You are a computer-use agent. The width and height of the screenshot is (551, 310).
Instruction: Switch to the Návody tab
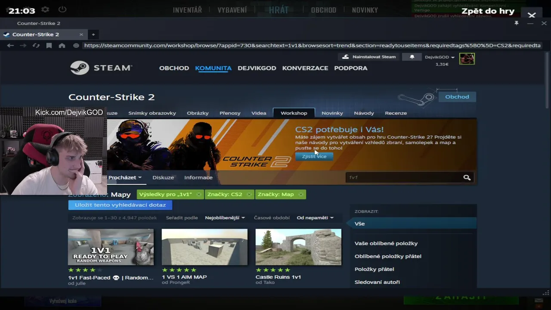364,113
